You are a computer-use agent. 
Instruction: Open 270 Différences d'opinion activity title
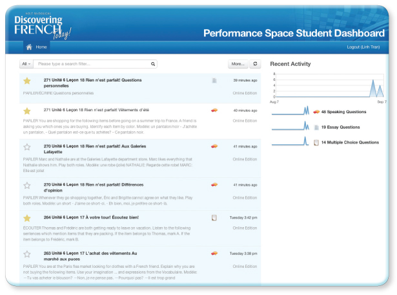coord(94,188)
